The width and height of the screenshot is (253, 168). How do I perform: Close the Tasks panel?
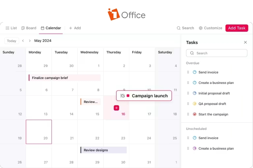(x=245, y=42)
